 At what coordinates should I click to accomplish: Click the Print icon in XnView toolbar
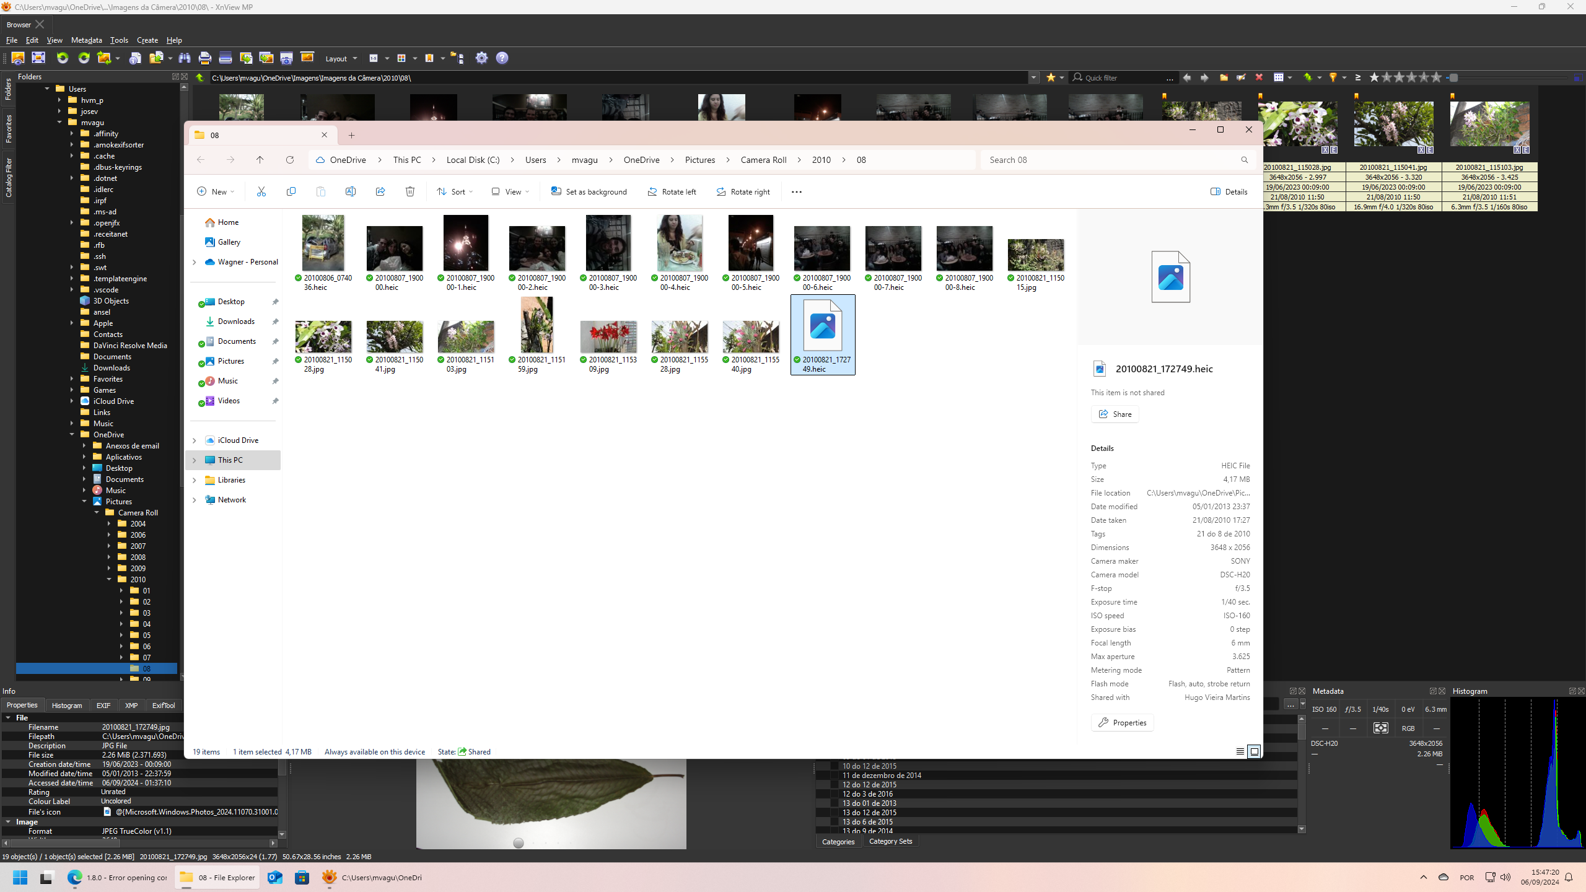[x=204, y=58]
